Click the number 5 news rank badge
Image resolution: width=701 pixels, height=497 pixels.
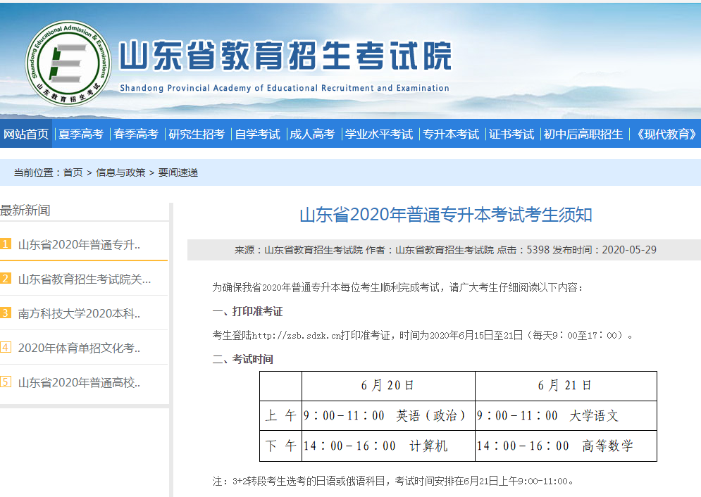coord(6,382)
